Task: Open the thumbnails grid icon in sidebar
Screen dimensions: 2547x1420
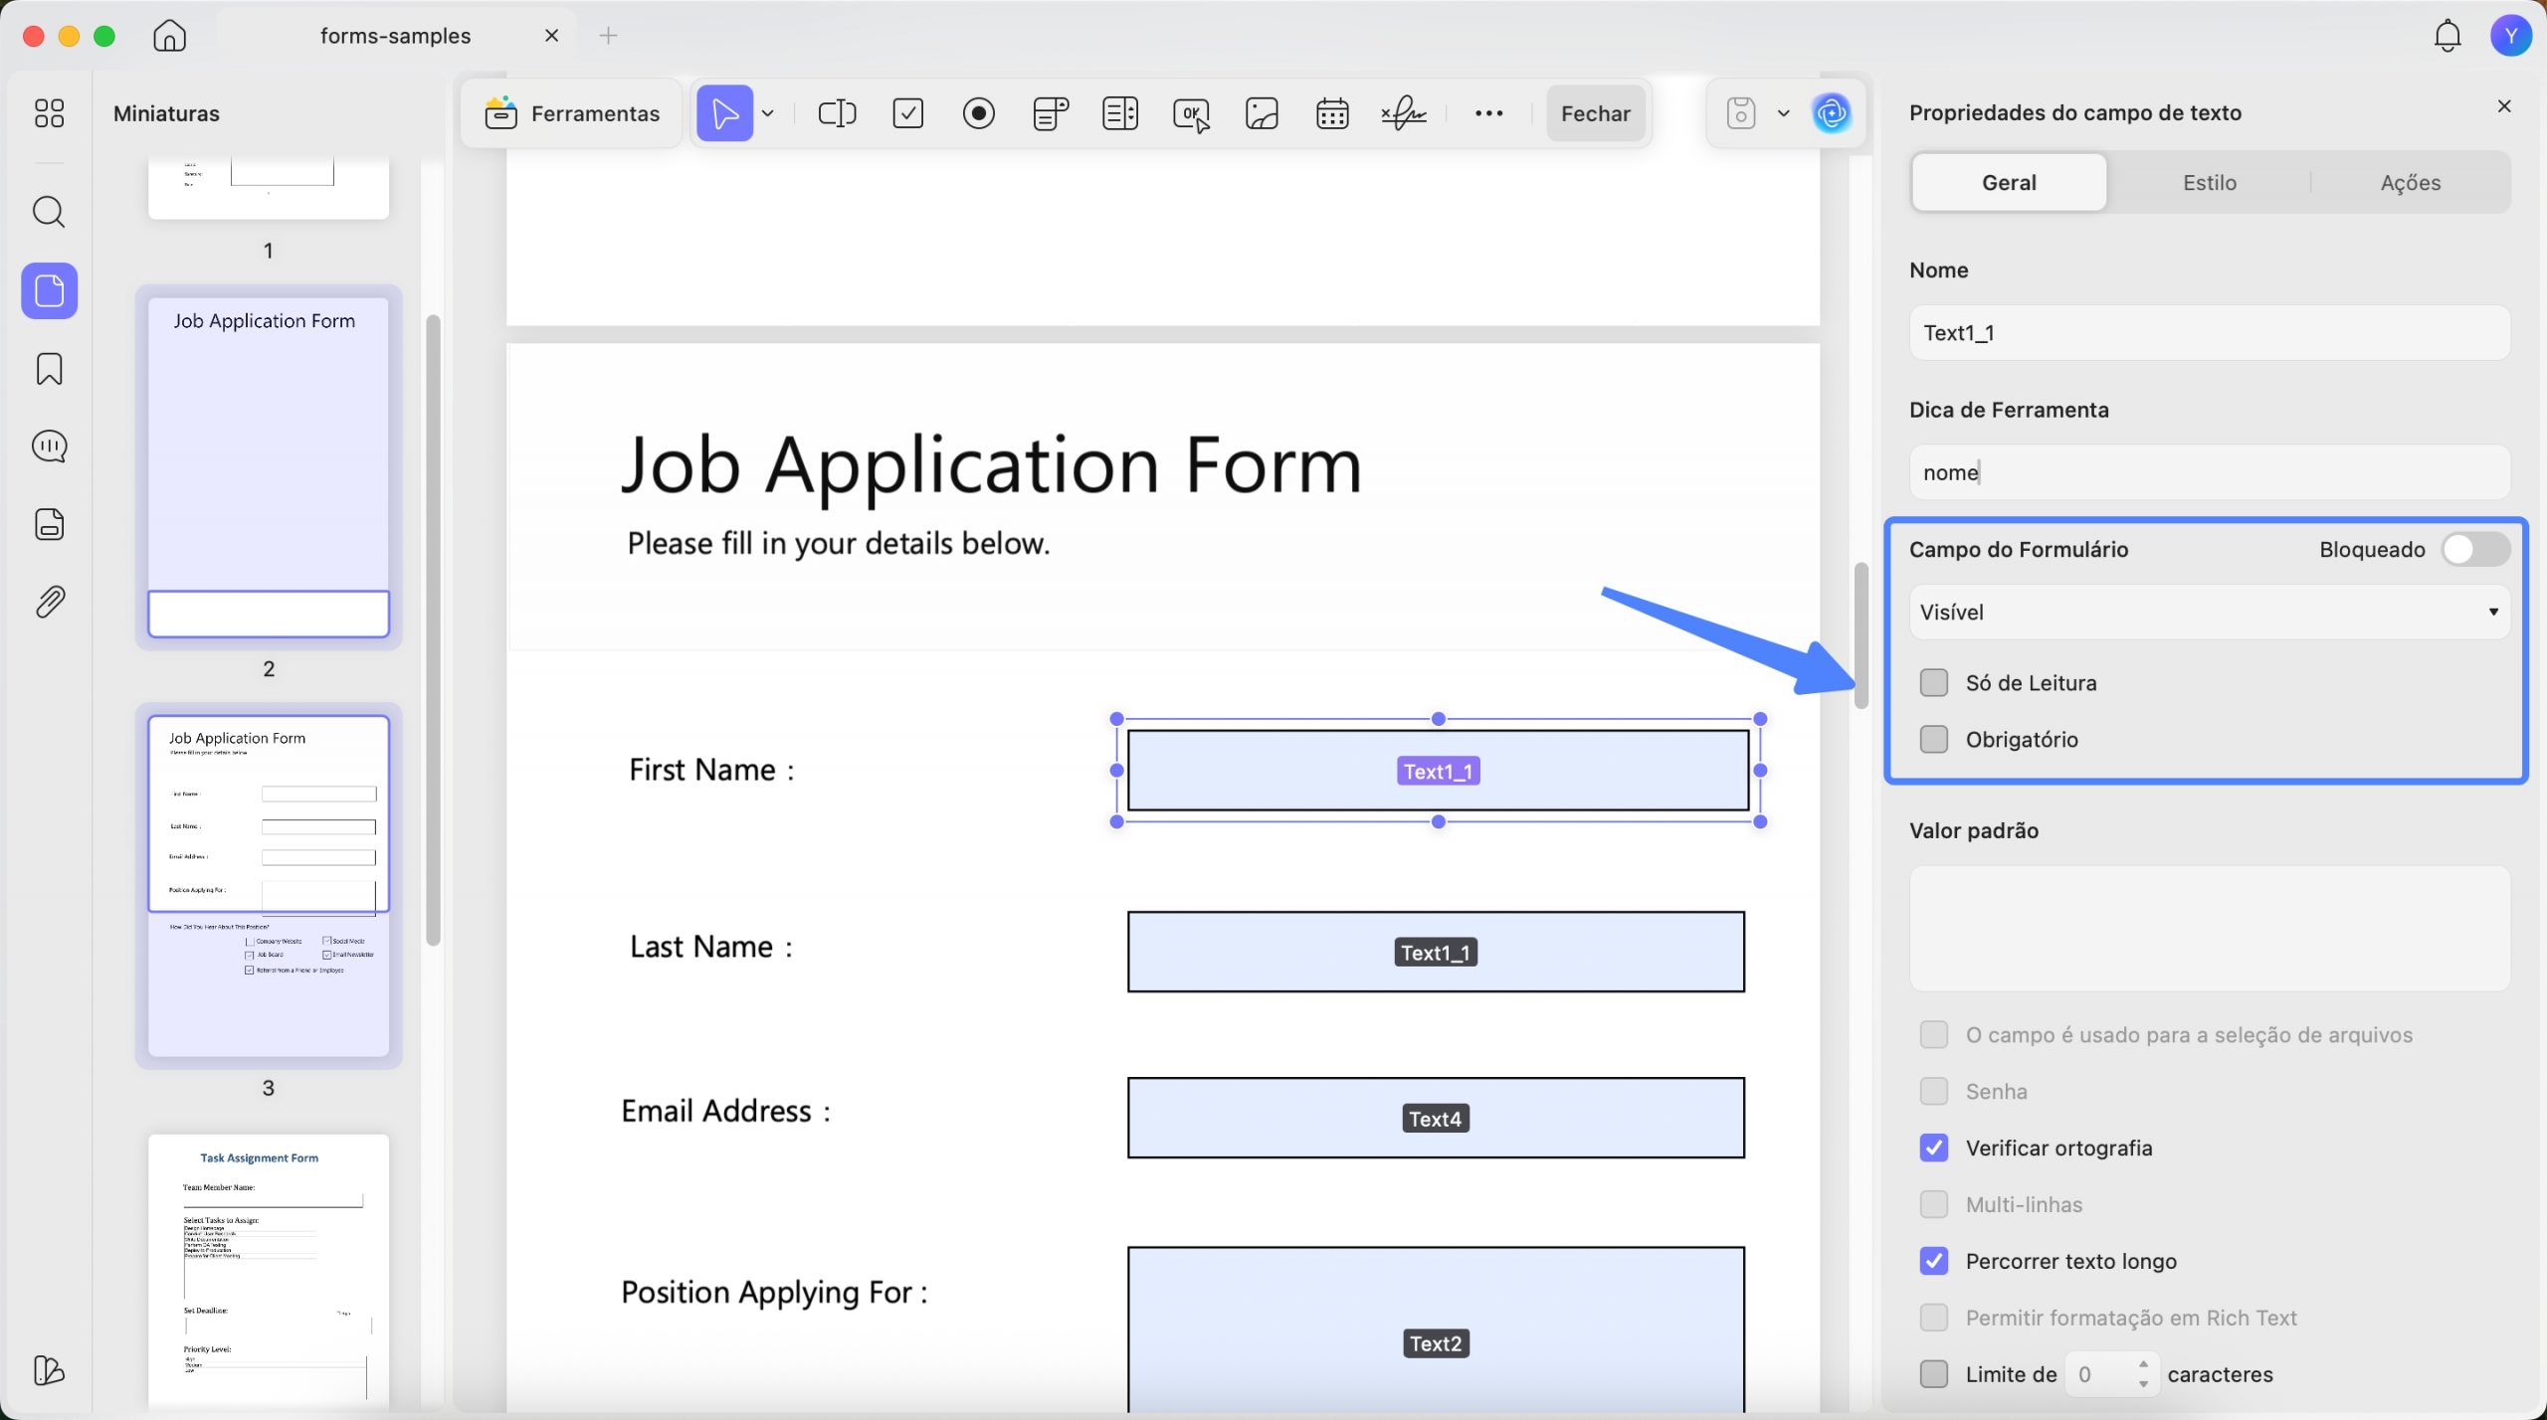Action: [x=49, y=113]
